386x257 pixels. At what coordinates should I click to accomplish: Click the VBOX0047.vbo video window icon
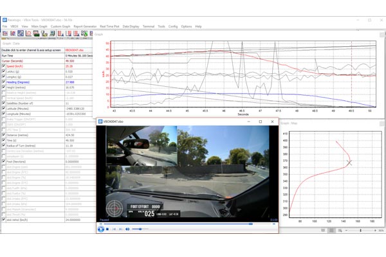(x=100, y=121)
